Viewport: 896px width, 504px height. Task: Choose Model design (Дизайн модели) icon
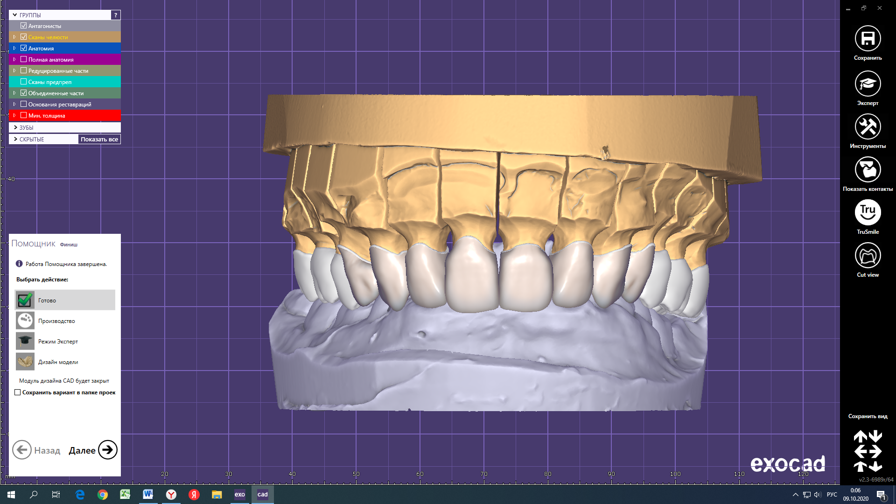click(x=25, y=362)
